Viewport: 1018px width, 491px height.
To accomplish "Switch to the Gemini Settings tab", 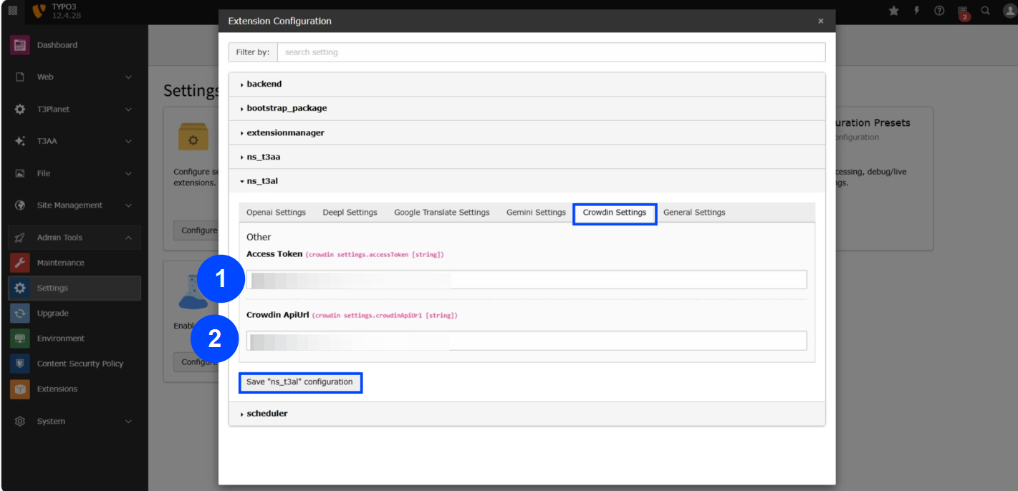I will (536, 213).
